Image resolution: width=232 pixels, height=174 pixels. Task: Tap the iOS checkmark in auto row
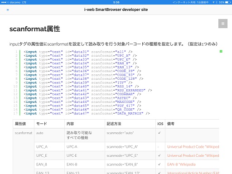tap(159, 133)
